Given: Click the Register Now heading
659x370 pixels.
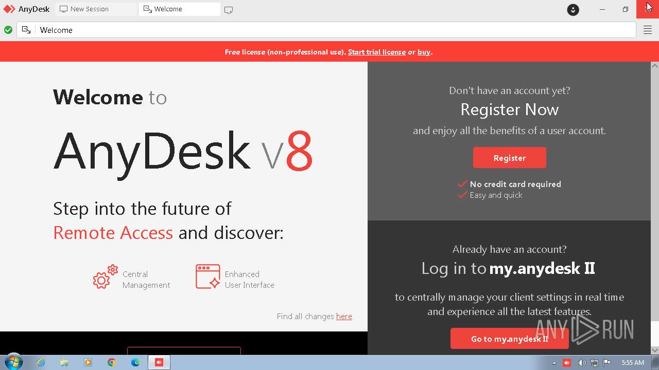Looking at the screenshot, I should click(510, 109).
